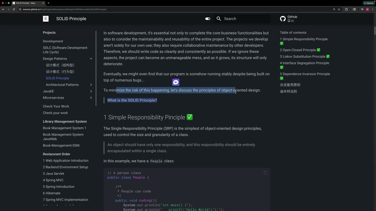Select SOLID Principle in sidebar
This screenshot has height=211, width=376.
pos(58,78)
